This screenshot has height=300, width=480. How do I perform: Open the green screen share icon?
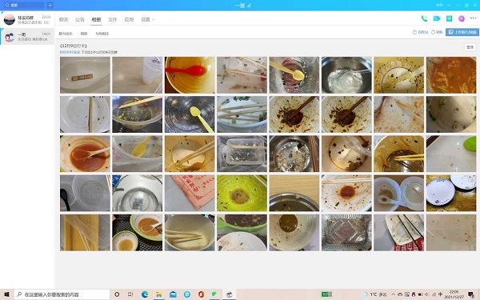coord(449,18)
